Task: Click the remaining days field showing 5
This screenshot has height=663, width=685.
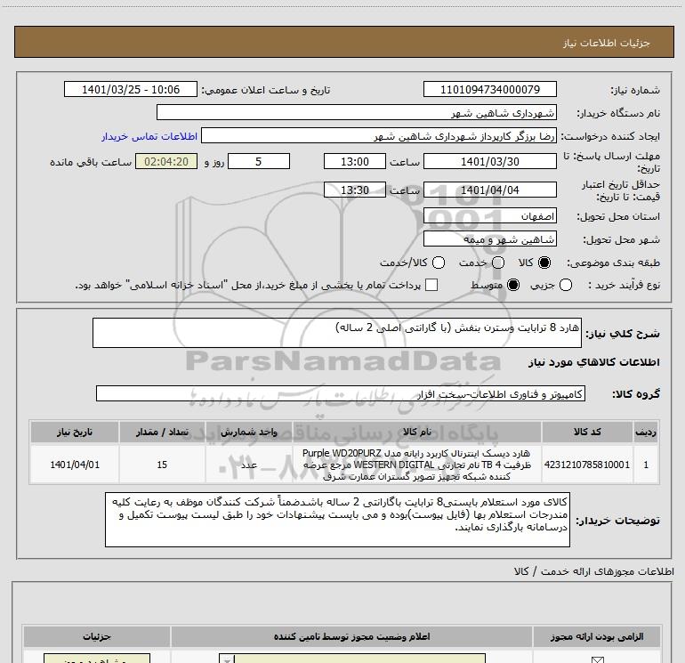Action: coord(259,161)
